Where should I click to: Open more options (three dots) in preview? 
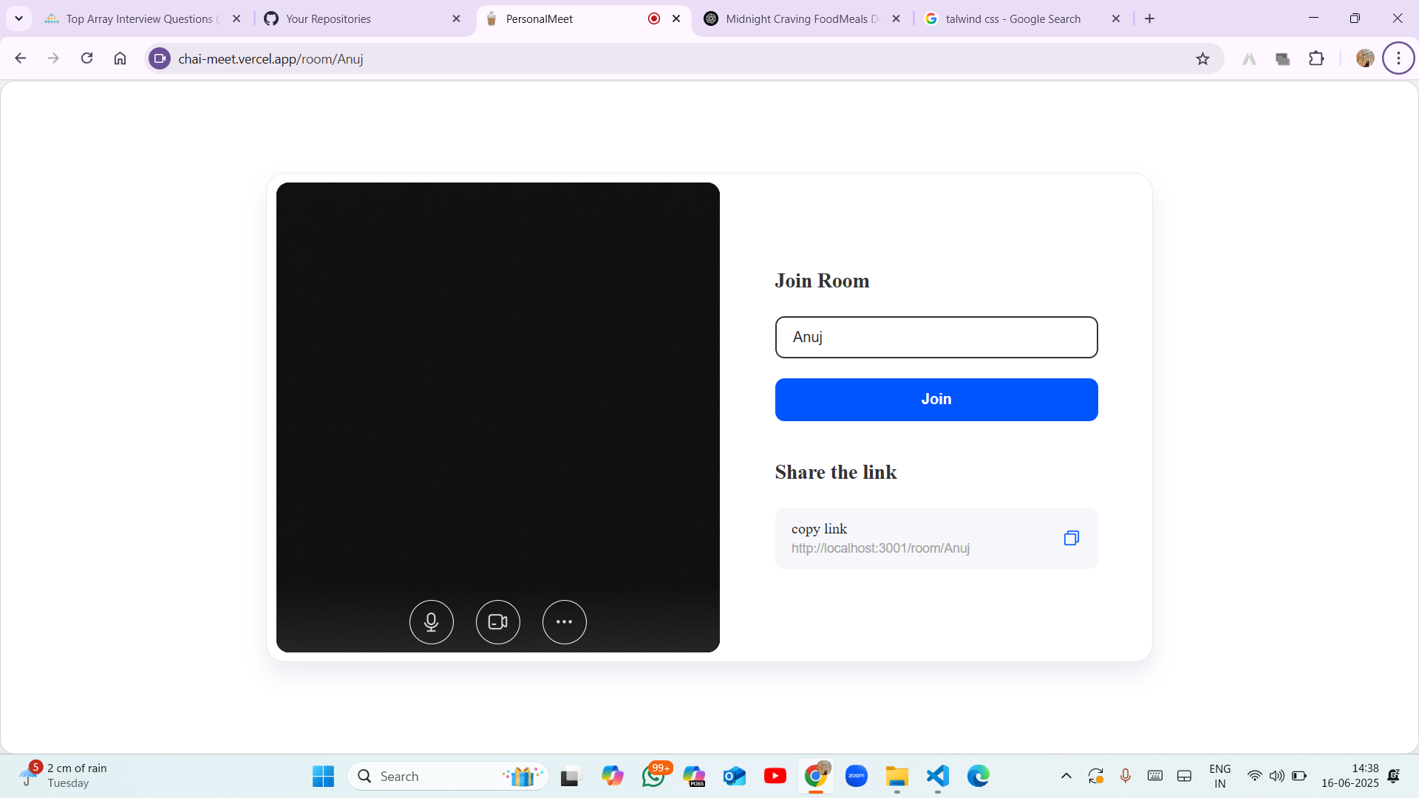[x=565, y=622]
